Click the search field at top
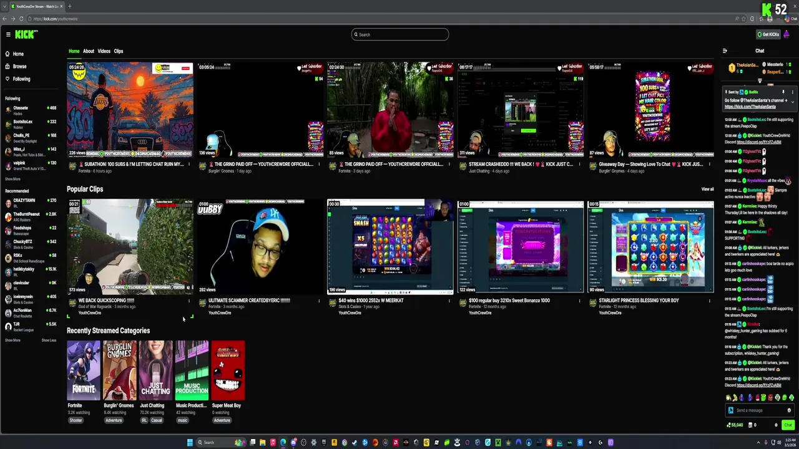This screenshot has width=799, height=449. pos(399,34)
